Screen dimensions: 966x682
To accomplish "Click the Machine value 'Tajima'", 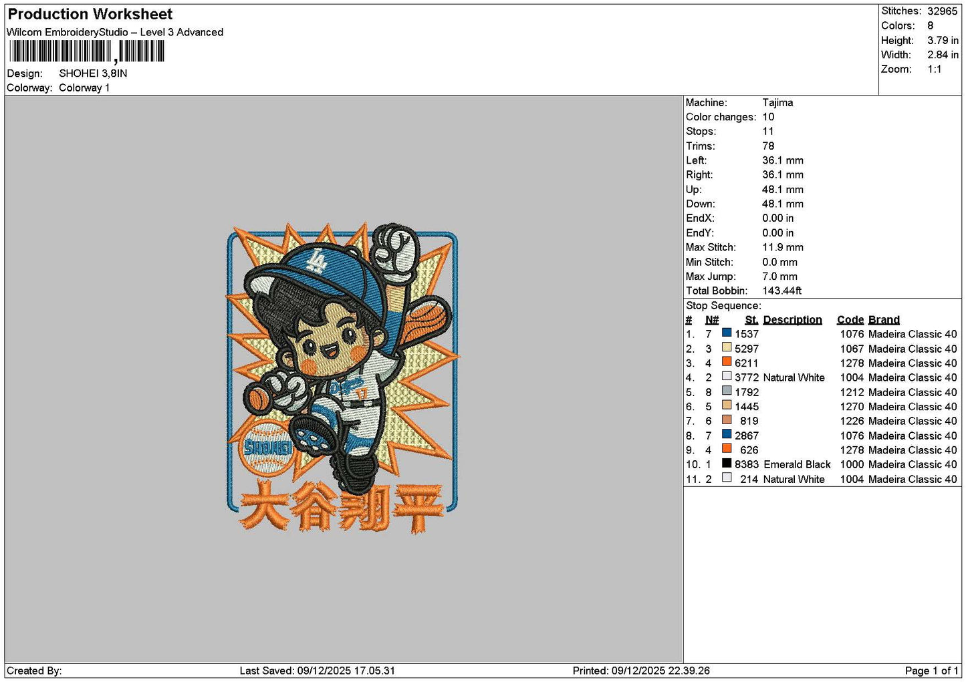I will pos(777,103).
